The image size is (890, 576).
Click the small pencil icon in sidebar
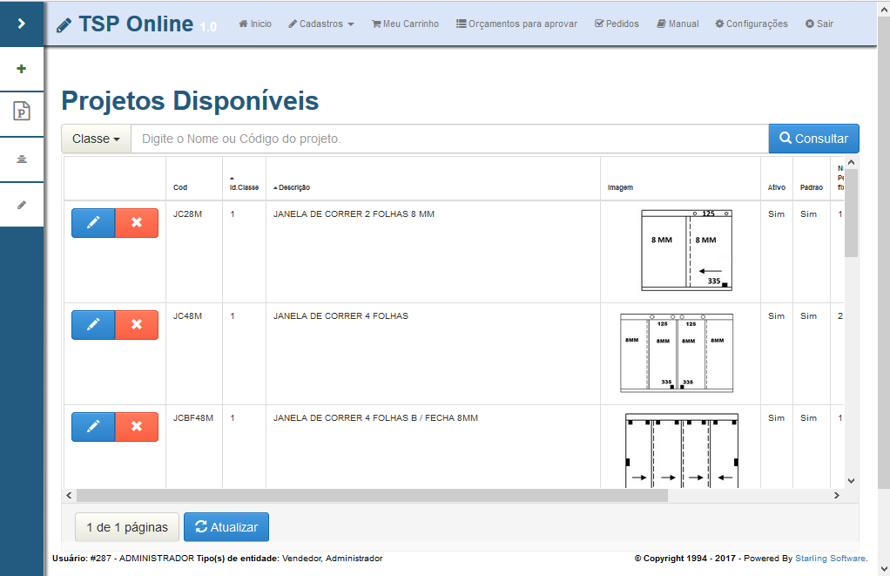click(x=22, y=205)
